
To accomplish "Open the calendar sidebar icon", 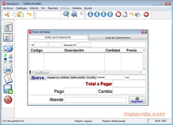I will pos(8,79).
